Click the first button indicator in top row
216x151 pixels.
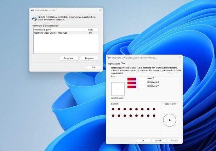(113, 109)
